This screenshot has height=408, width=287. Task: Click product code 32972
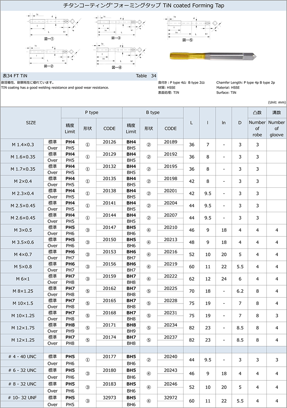pyautogui.click(x=170, y=398)
